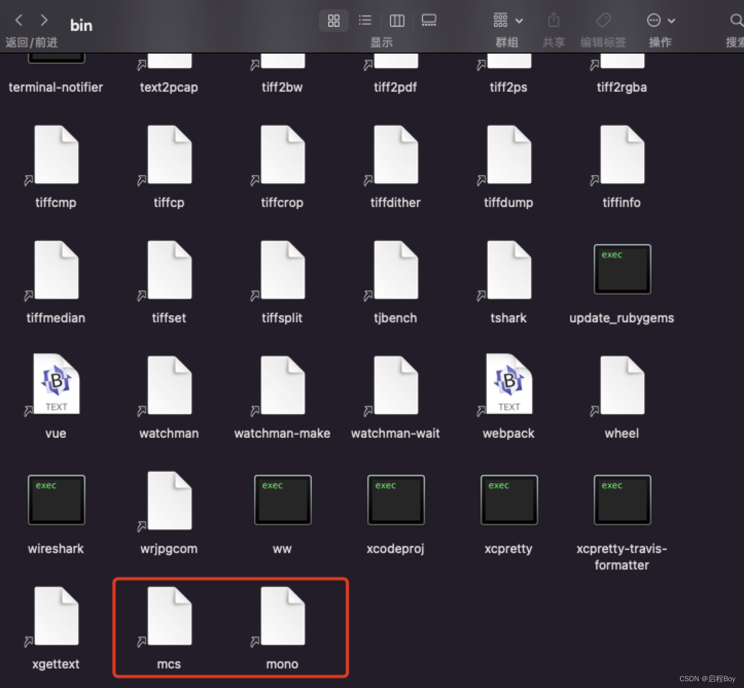Select the wrjpgcom file icon
The height and width of the screenshot is (688, 744).
click(x=169, y=501)
